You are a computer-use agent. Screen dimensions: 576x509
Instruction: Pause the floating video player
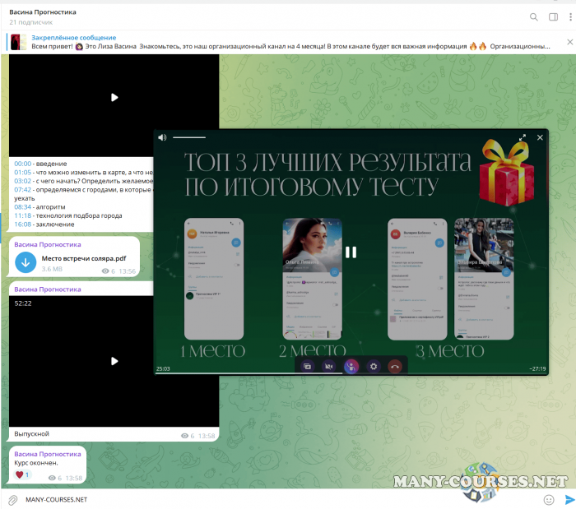351,252
